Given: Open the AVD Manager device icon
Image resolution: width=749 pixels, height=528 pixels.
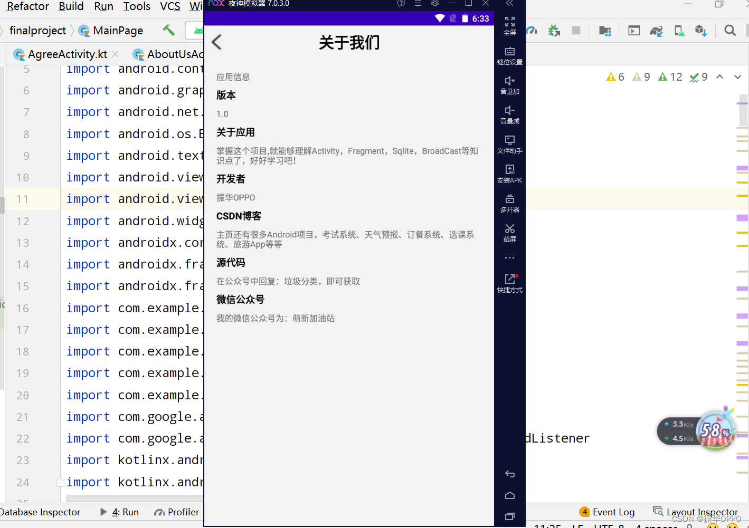Looking at the screenshot, I should pyautogui.click(x=679, y=31).
